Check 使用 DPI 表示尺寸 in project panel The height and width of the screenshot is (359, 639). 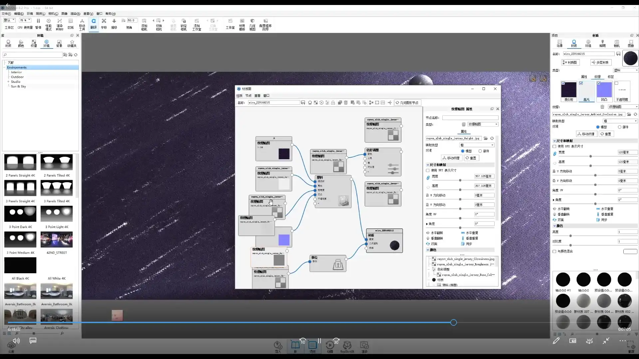(x=554, y=146)
